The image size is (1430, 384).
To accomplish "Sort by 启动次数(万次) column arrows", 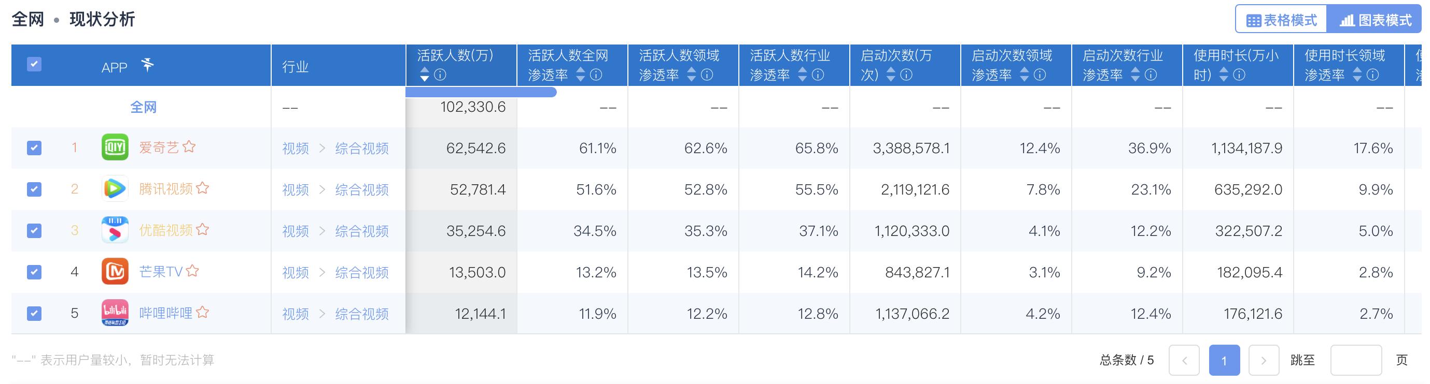I will 891,75.
